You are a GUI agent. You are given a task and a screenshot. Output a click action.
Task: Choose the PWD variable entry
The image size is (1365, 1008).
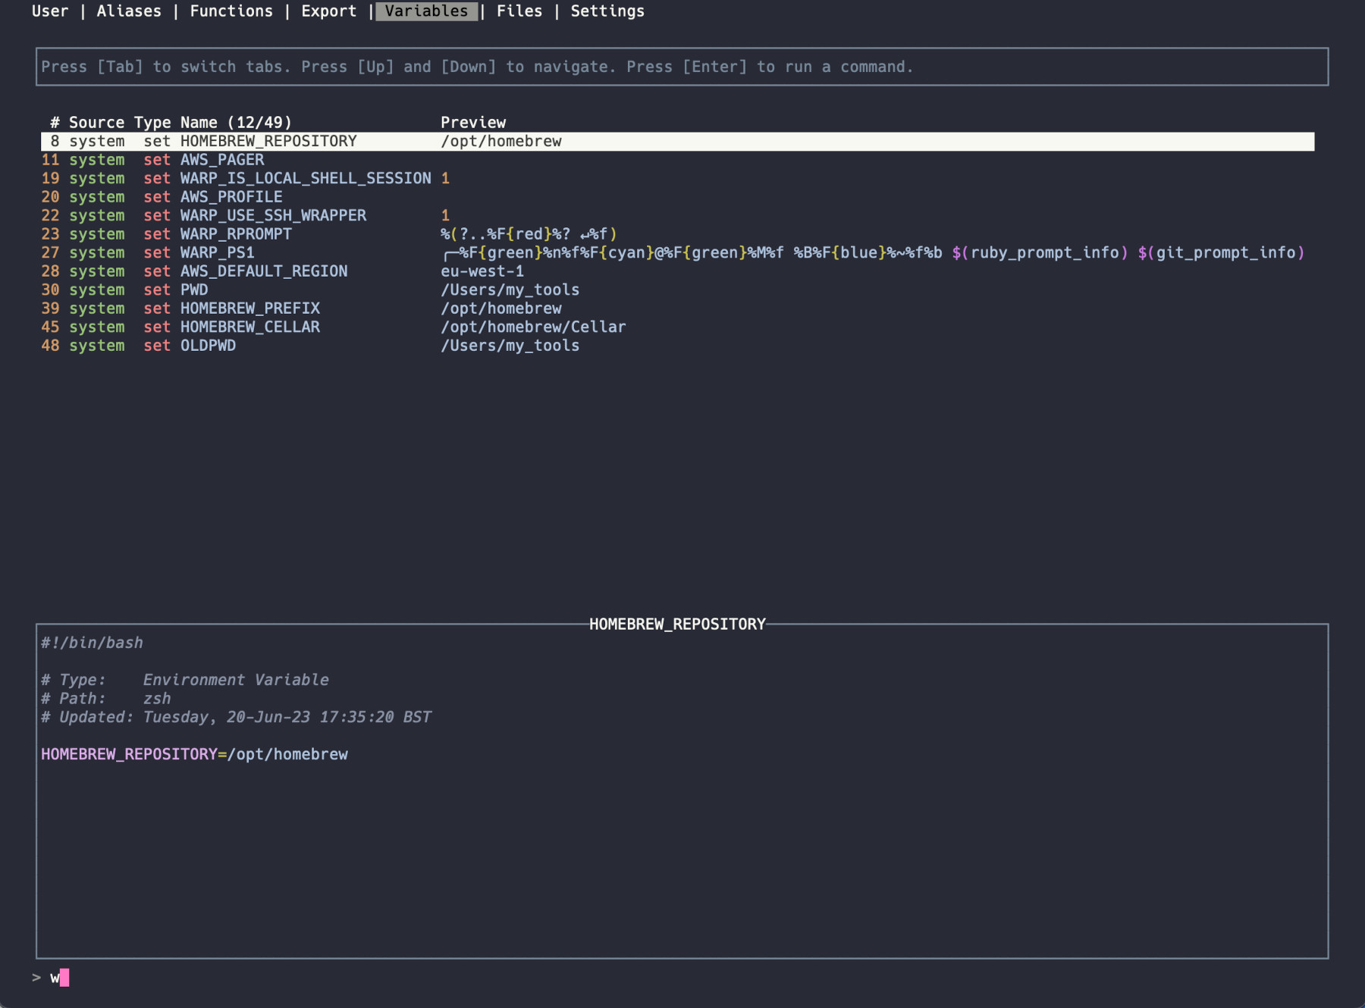click(194, 290)
